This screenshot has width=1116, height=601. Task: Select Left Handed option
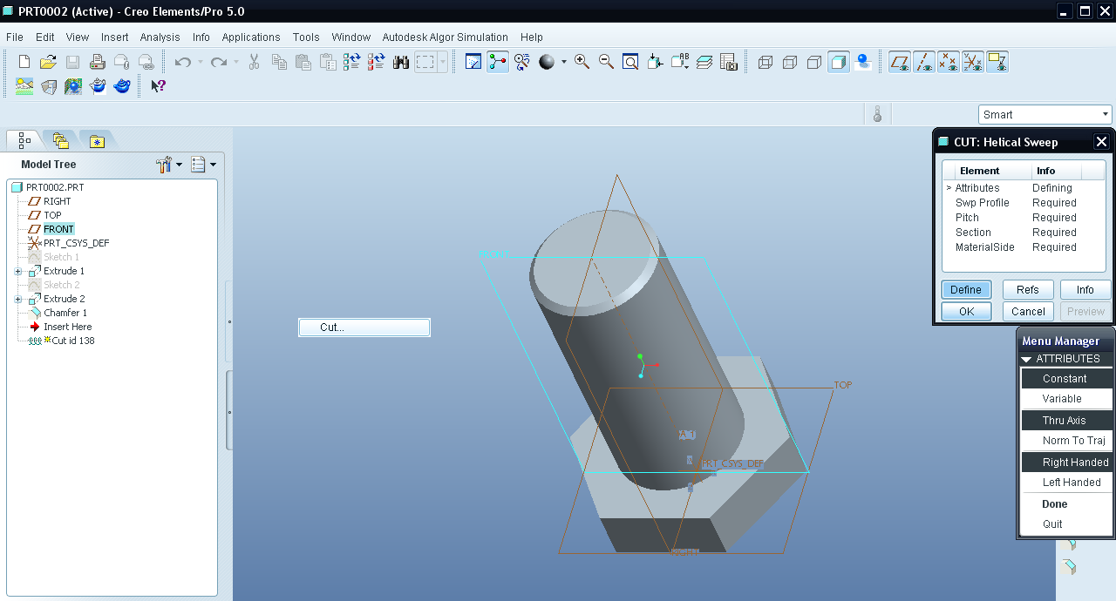1066,483
